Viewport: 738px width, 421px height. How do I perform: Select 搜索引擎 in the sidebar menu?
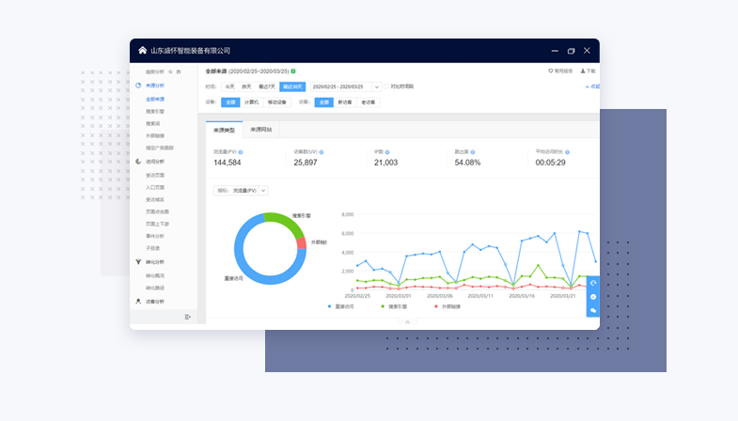coord(156,110)
